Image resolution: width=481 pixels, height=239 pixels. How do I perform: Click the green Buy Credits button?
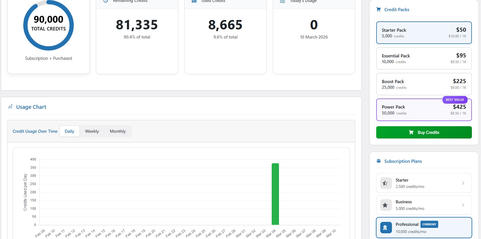tap(424, 132)
